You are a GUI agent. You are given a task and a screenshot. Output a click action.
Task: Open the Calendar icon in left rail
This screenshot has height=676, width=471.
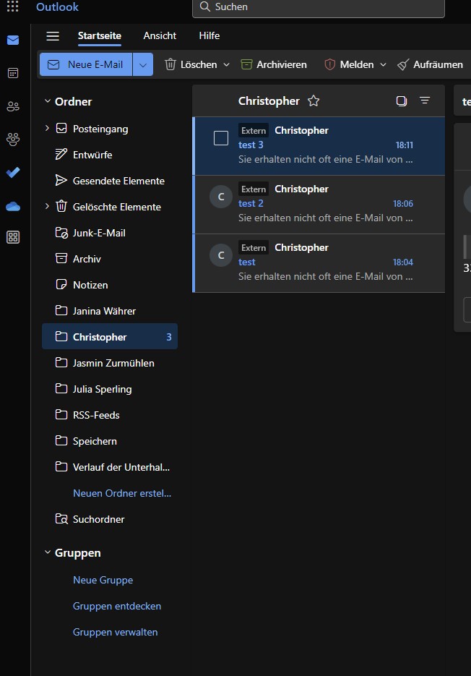[x=13, y=73]
